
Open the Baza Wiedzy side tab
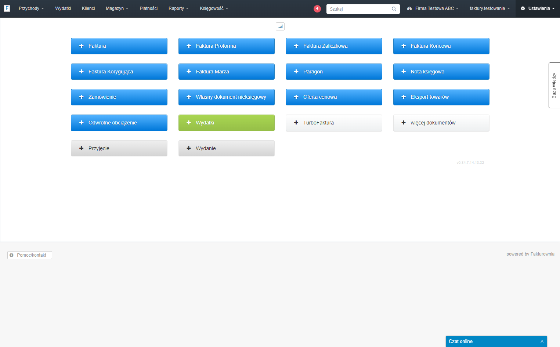pos(554,85)
